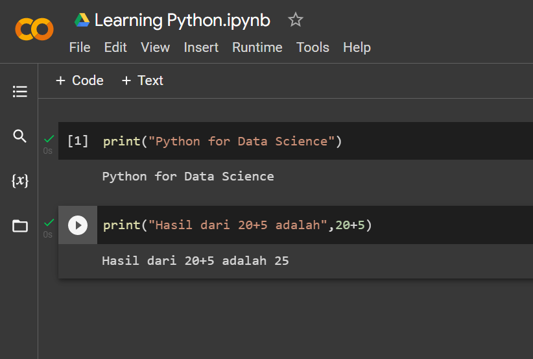This screenshot has width=533, height=359.
Task: Click the Python for Data Science code line
Action: 222,142
